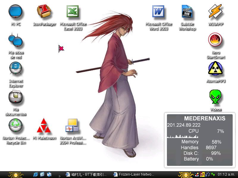Screen dimensions: 238x178
Task: Select the IP address 201.224.89.222
Action: point(184,125)
